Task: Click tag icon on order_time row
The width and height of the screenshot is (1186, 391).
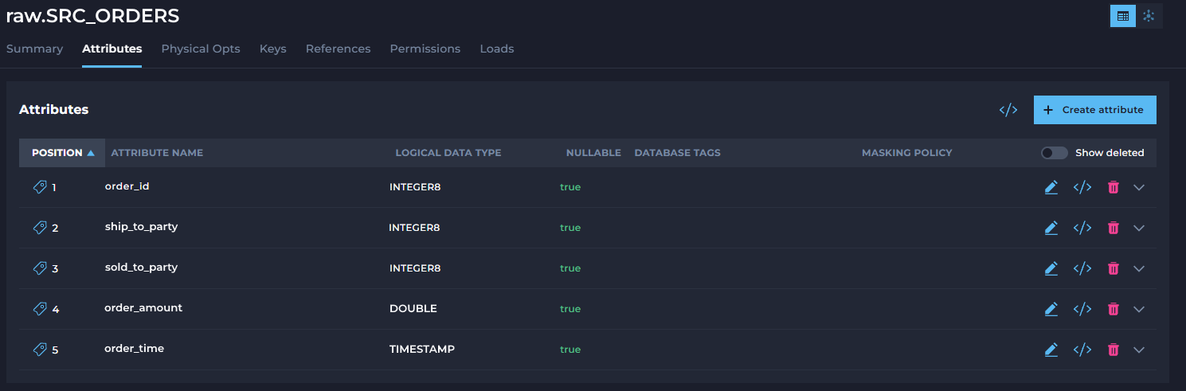Action: point(40,350)
